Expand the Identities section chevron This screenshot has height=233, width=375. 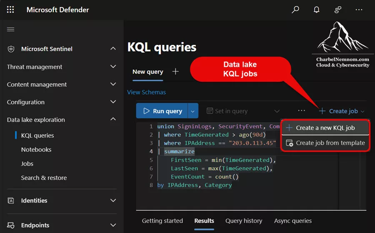click(113, 200)
